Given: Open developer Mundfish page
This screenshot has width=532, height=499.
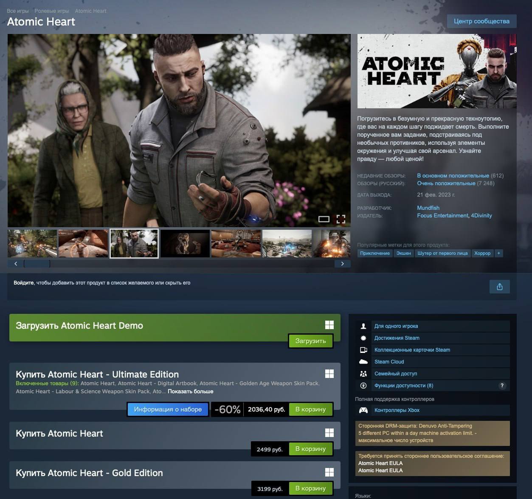Looking at the screenshot, I should tap(428, 208).
